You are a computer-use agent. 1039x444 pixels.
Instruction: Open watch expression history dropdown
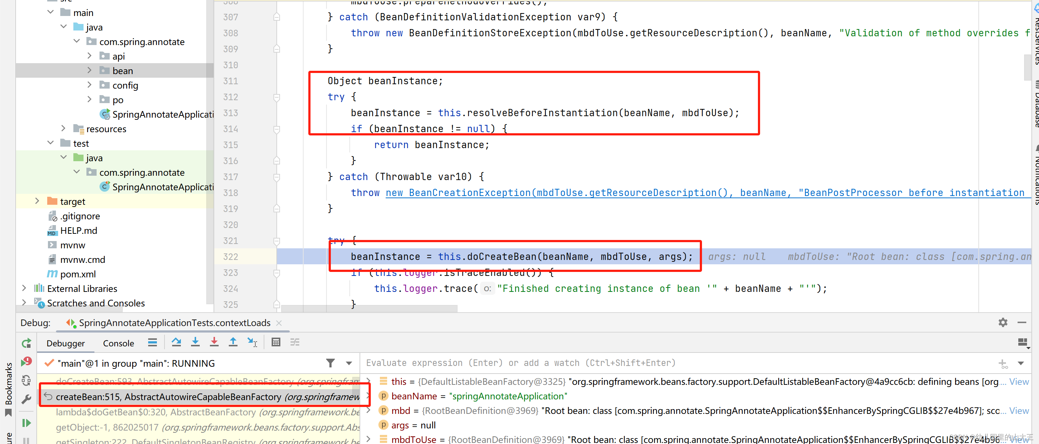[1021, 363]
